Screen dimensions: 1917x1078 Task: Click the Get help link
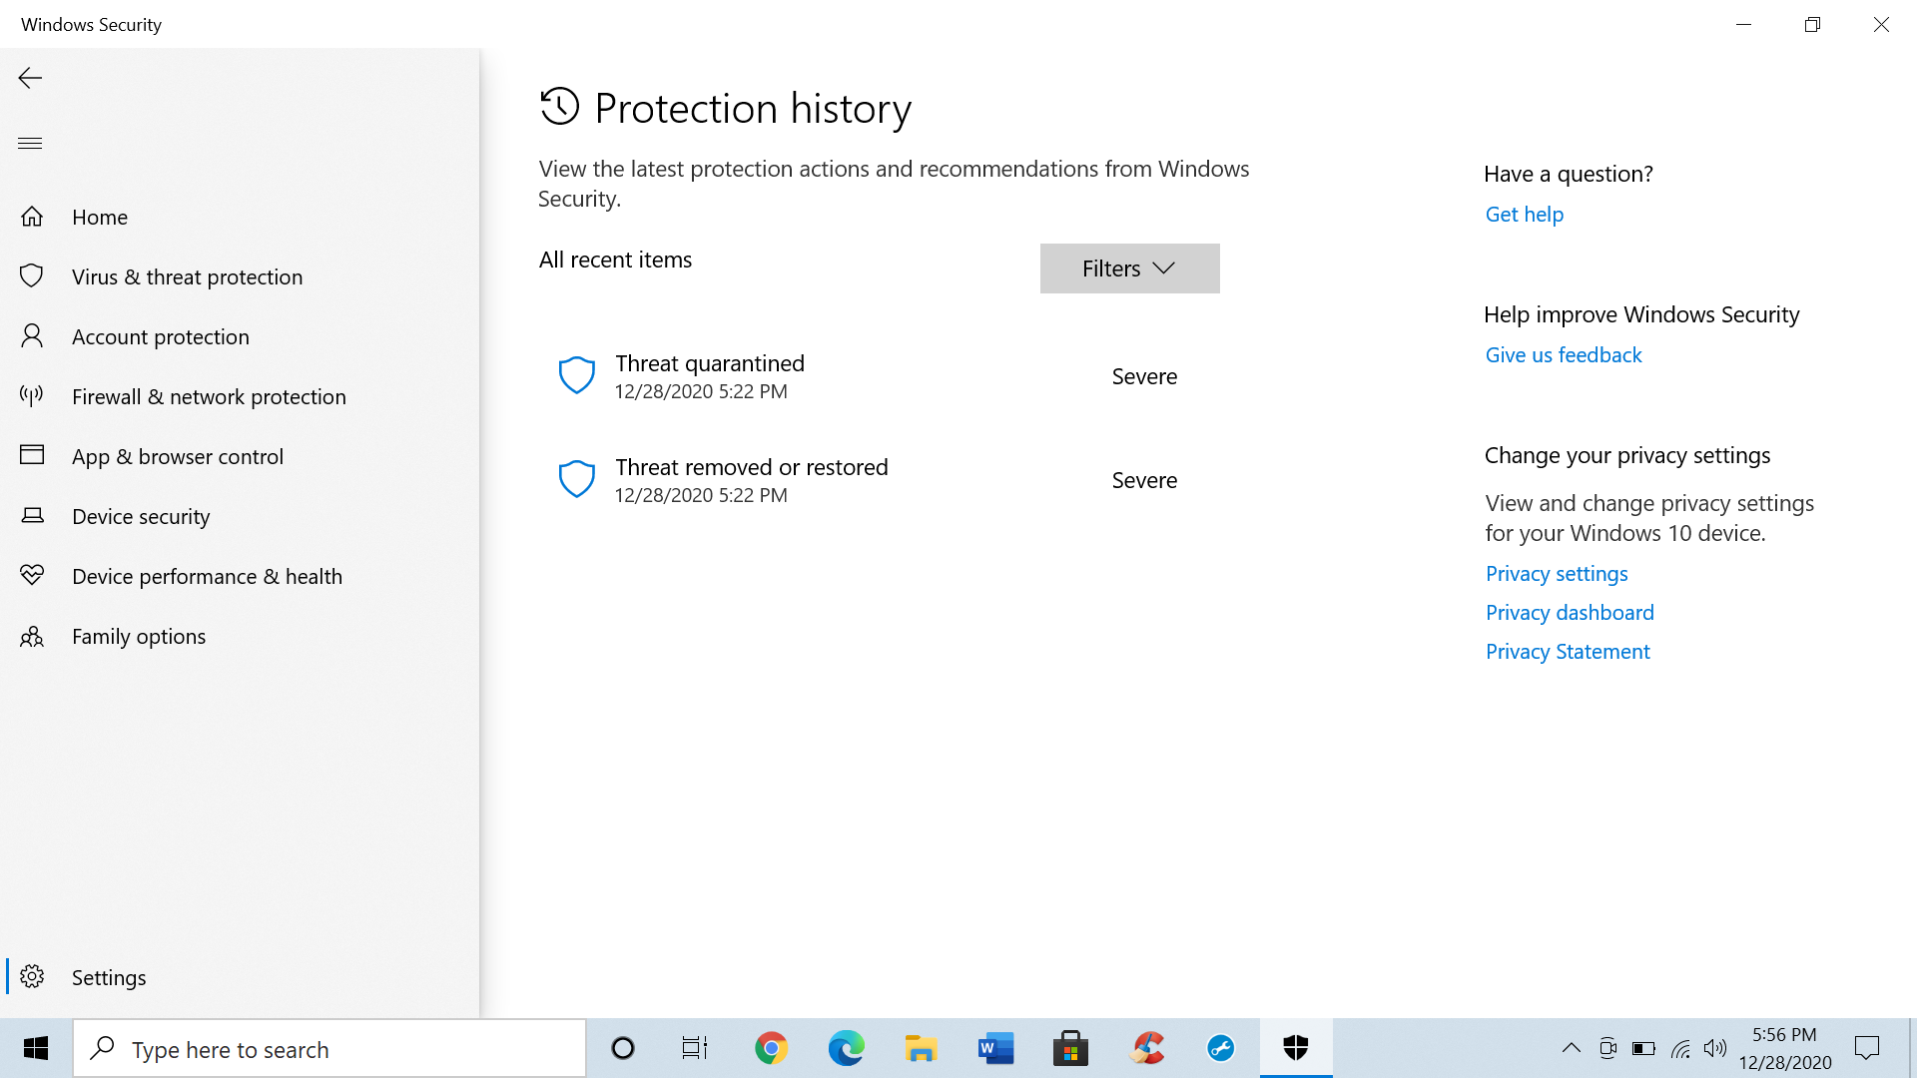[1524, 214]
